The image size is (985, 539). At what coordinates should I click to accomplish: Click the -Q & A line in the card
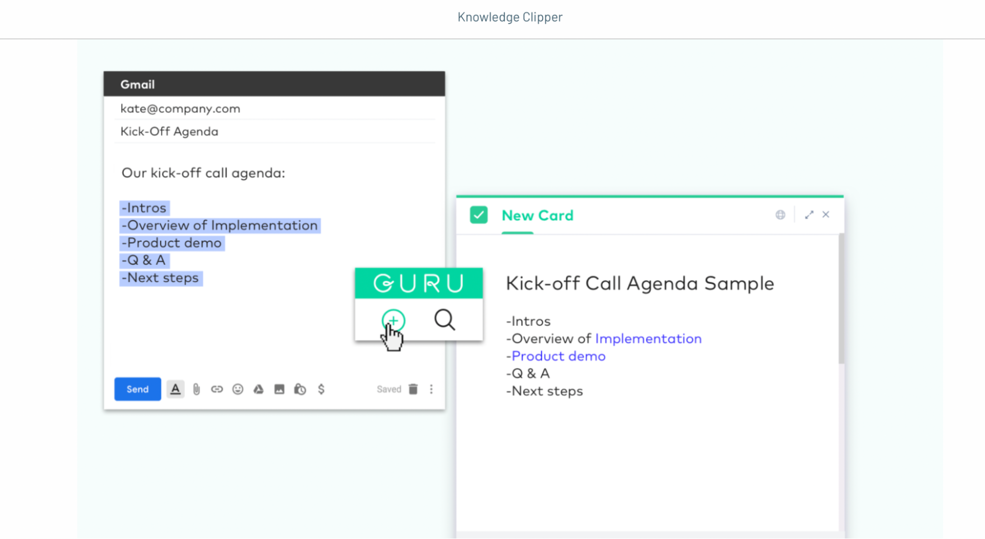528,374
